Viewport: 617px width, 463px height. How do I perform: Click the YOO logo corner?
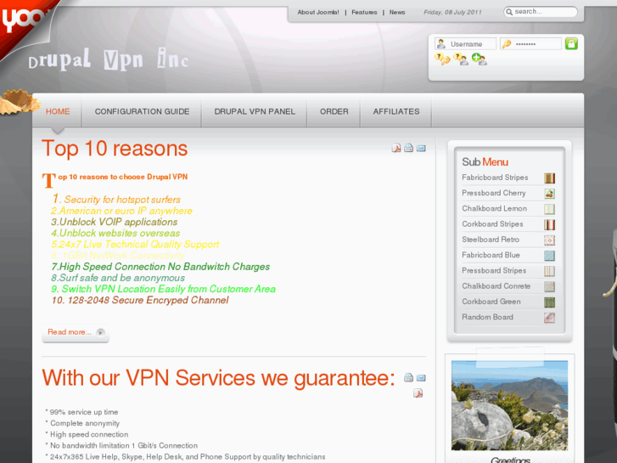[x=22, y=20]
